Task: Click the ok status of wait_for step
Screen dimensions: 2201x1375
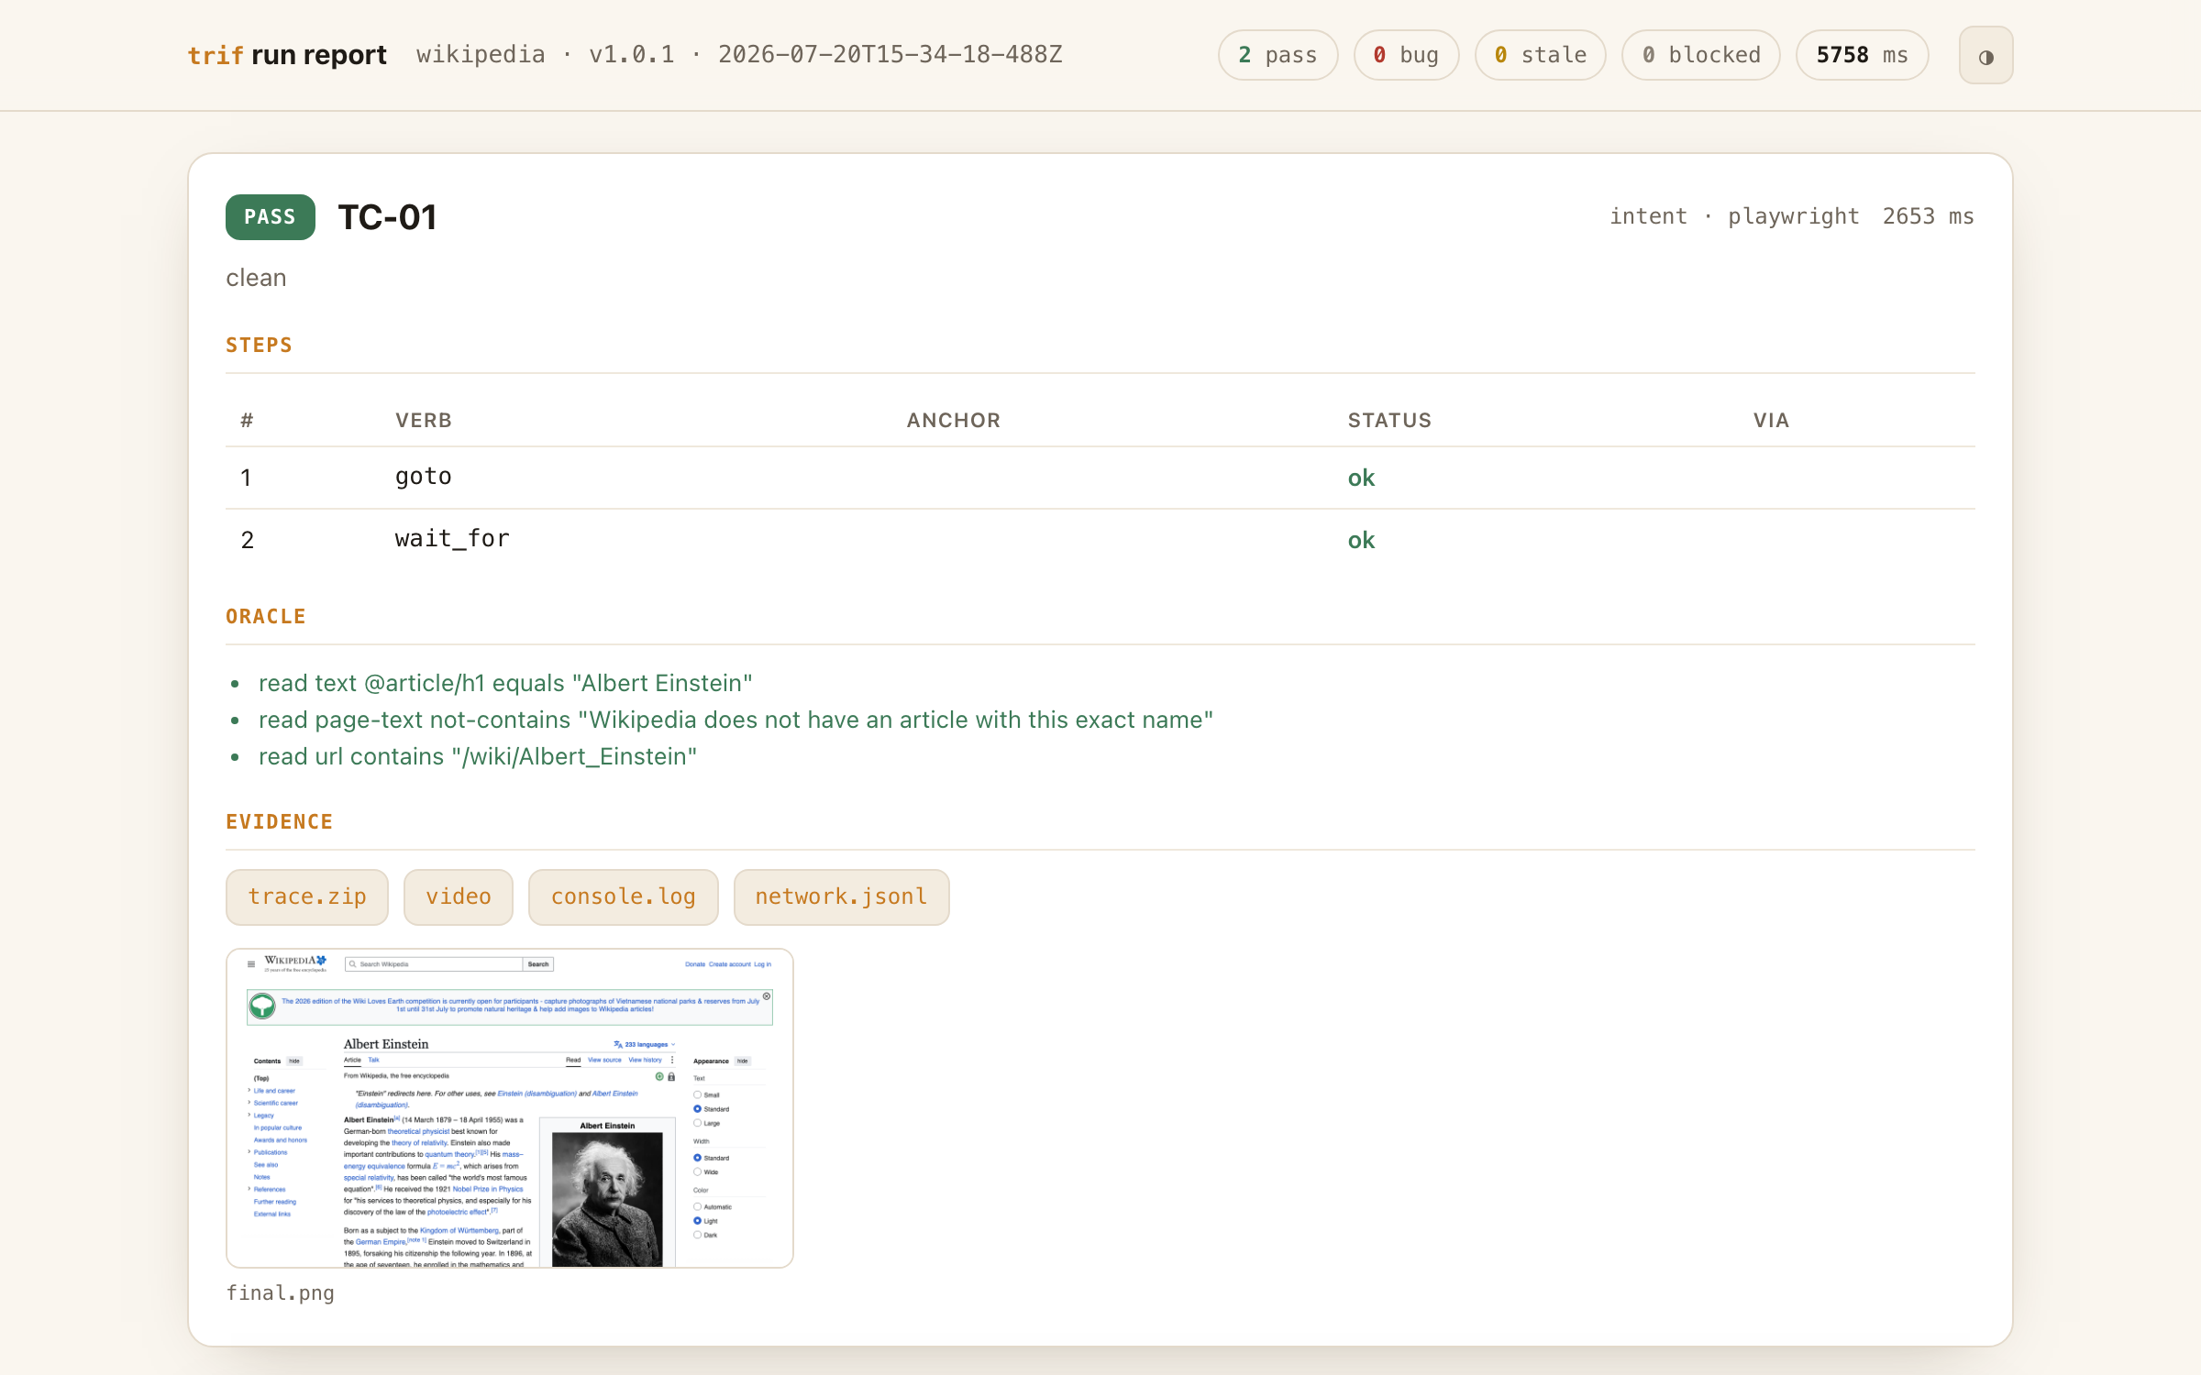Action: coord(1361,540)
